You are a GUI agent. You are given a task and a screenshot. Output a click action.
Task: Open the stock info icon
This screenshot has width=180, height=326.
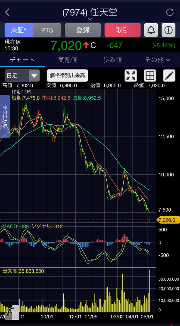(169, 30)
